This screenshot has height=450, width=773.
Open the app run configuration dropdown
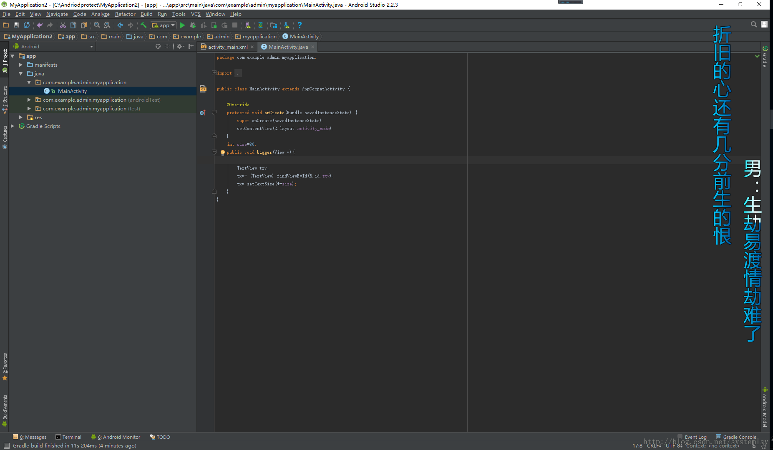[x=164, y=25]
